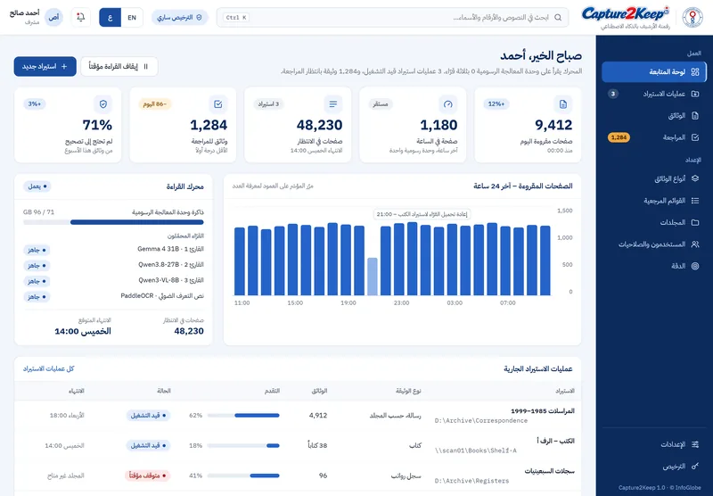Open القوائم المرجعية in sidebar
This screenshot has height=496, width=713.
click(654, 201)
